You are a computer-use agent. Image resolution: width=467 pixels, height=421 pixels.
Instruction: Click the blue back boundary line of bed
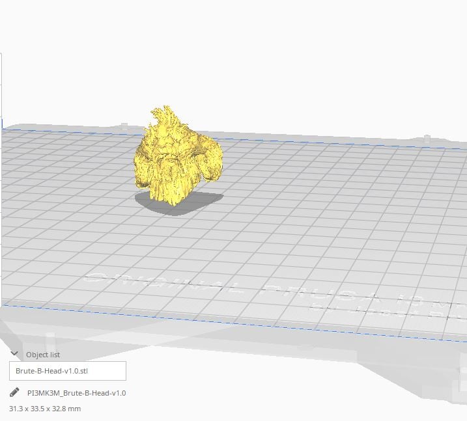(293, 141)
